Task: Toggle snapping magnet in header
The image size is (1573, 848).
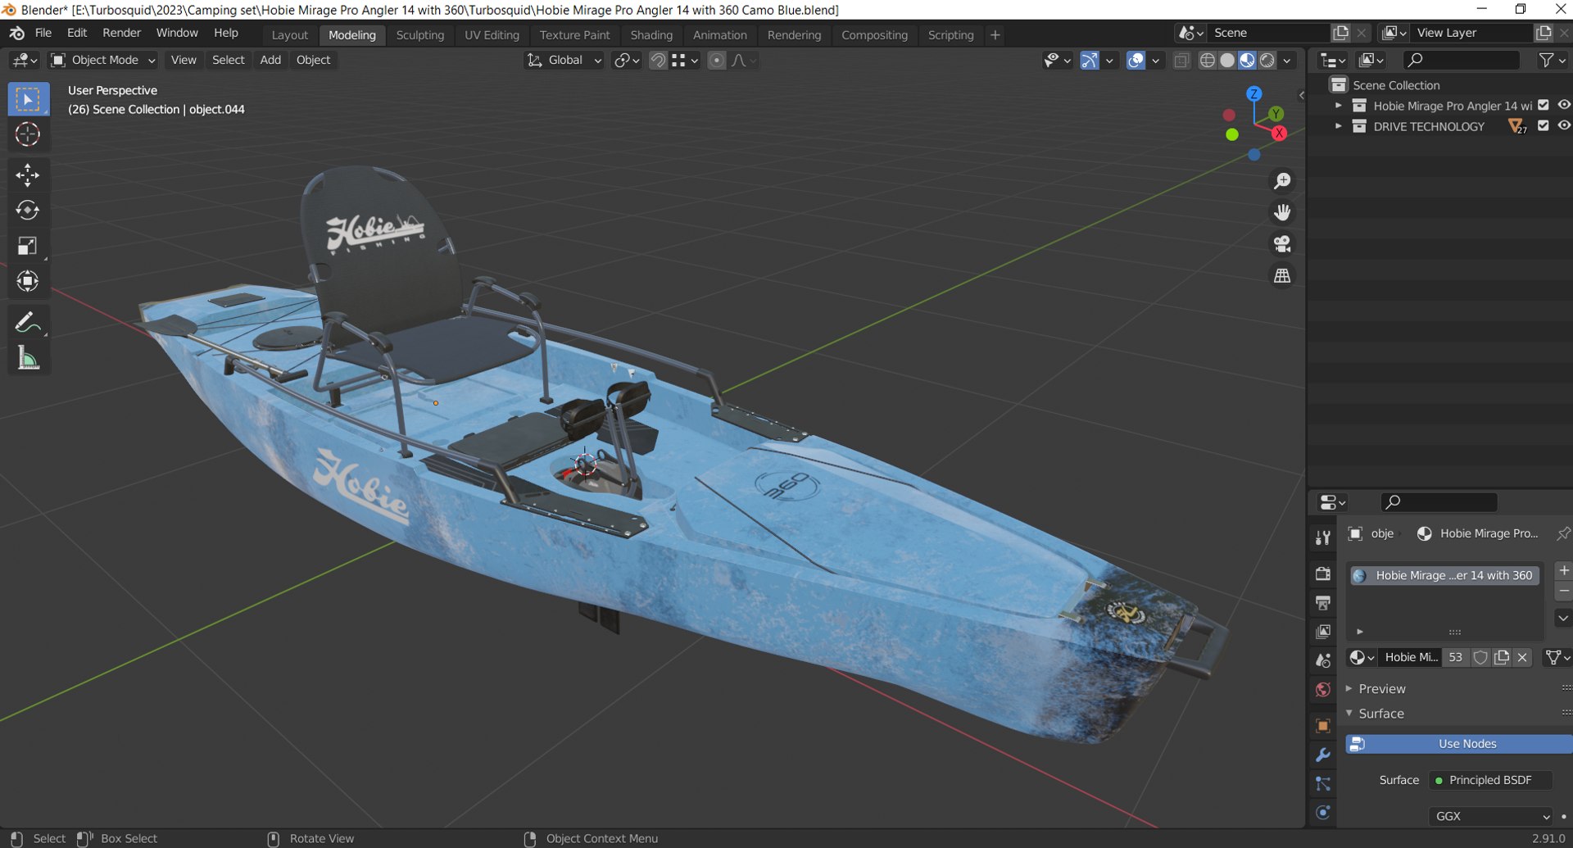Action: tap(658, 60)
